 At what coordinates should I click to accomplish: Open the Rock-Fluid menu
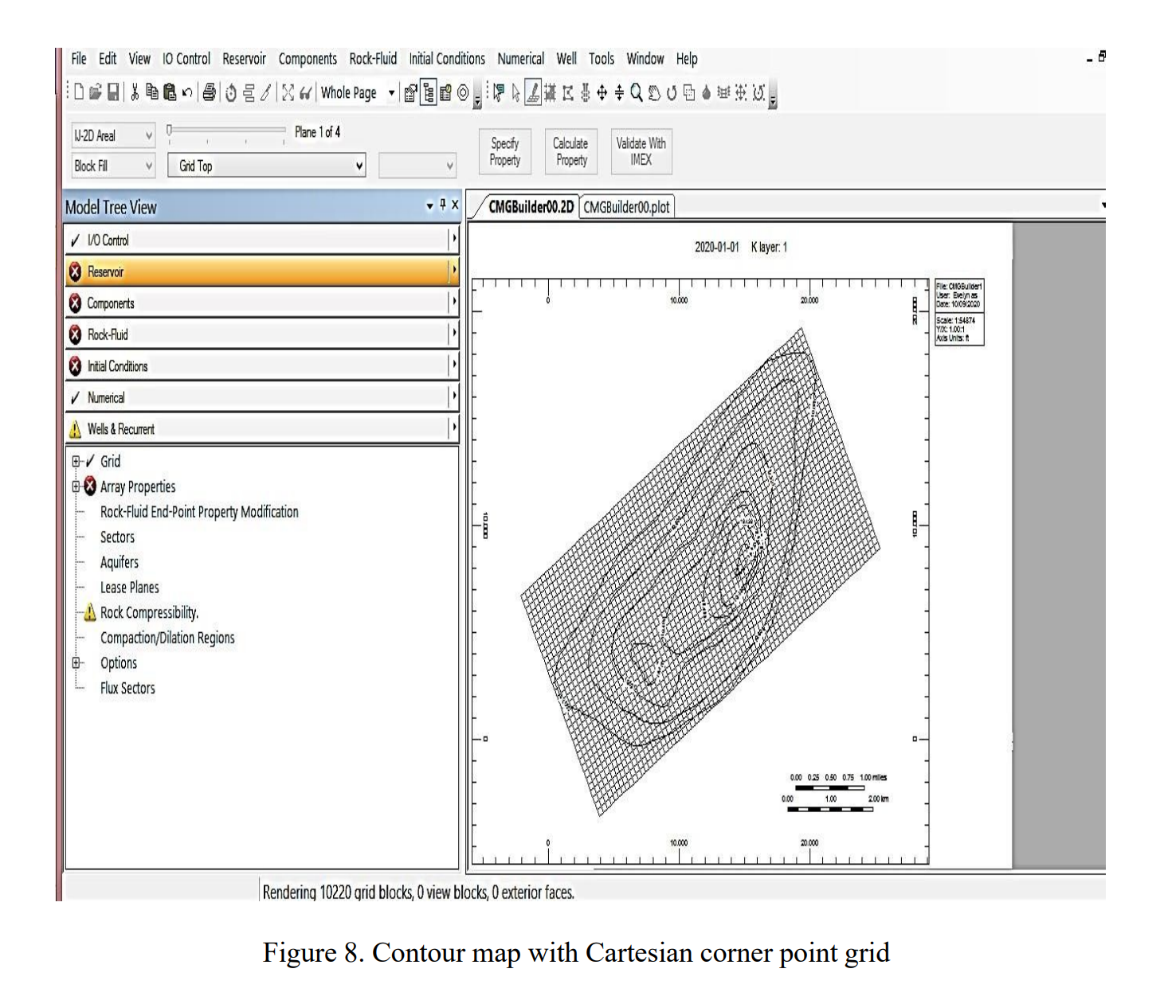[372, 59]
